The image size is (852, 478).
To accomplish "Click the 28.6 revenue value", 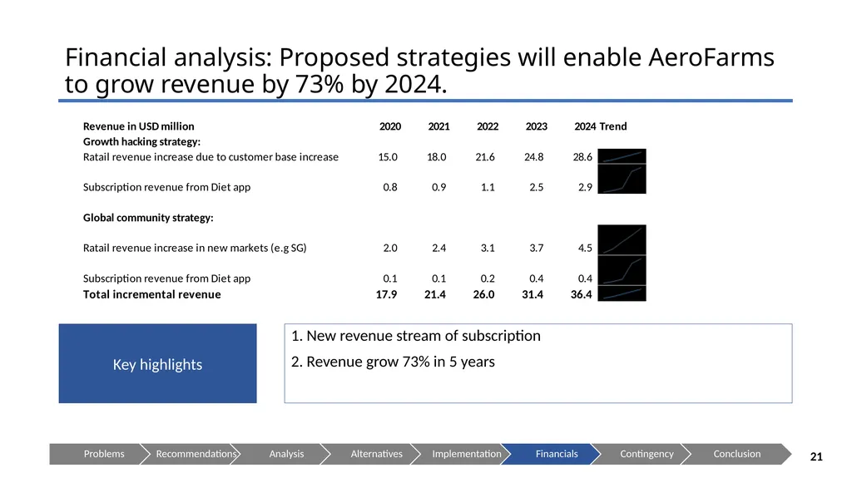I will [x=582, y=157].
